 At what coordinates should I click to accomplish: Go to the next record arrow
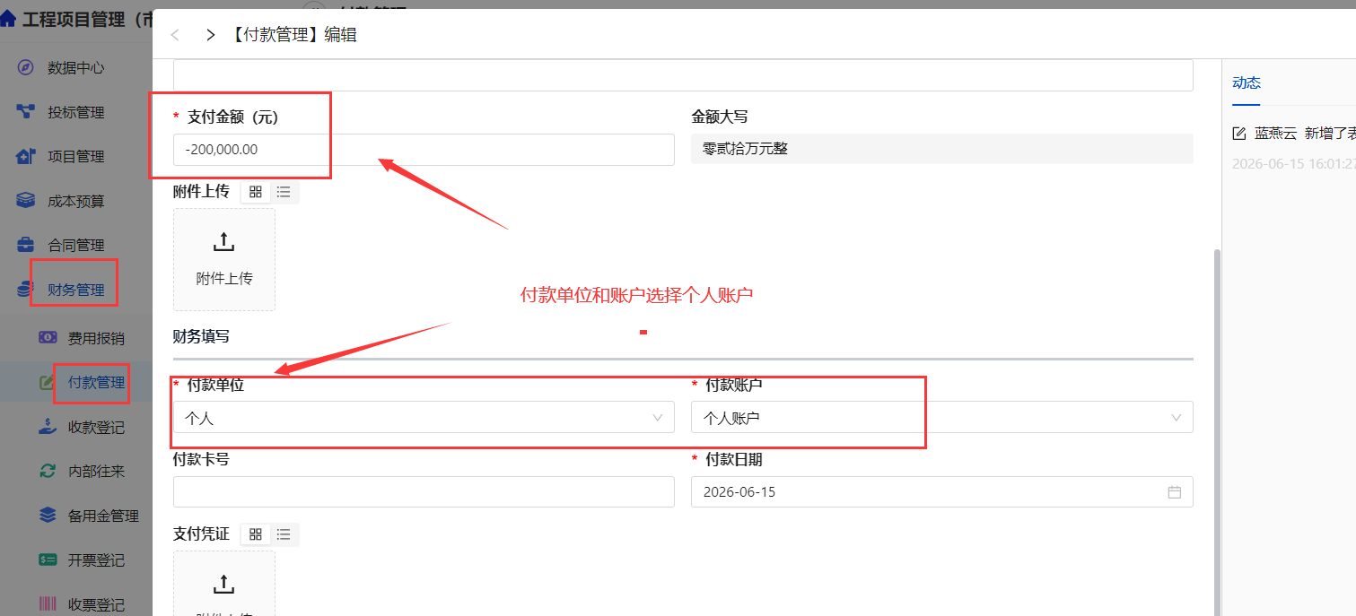210,35
